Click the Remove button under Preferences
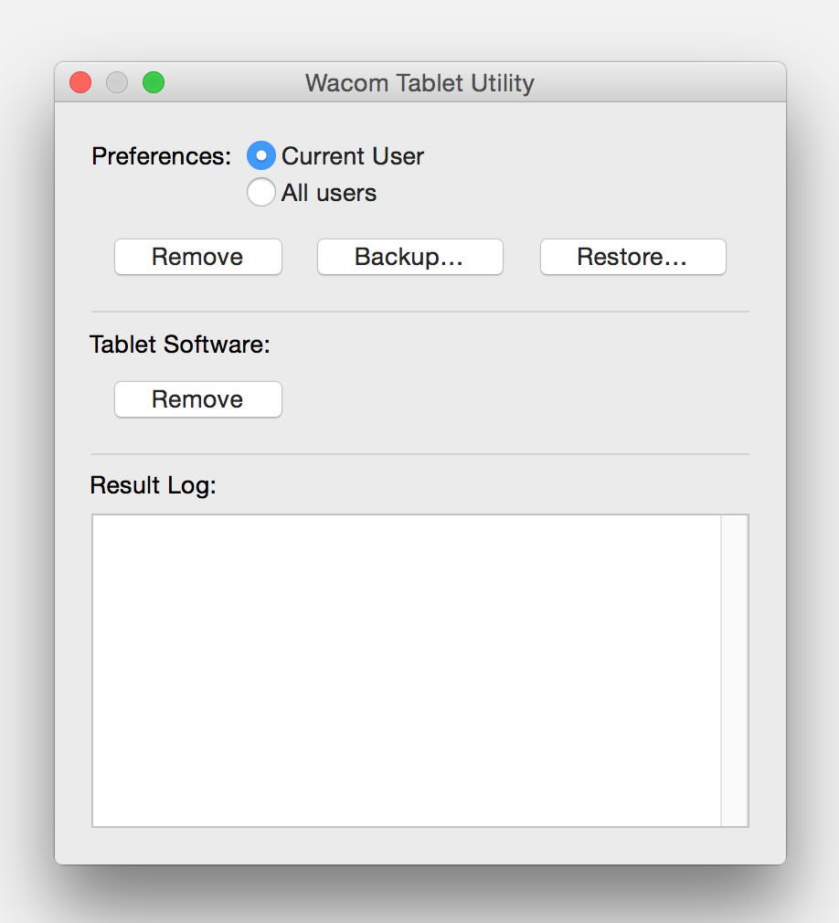The width and height of the screenshot is (839, 923). [197, 257]
